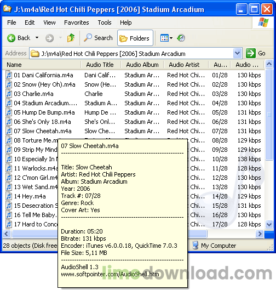Click the horizontal scrollbar right arrow
This screenshot has height=290, width=276.
click(x=260, y=234)
